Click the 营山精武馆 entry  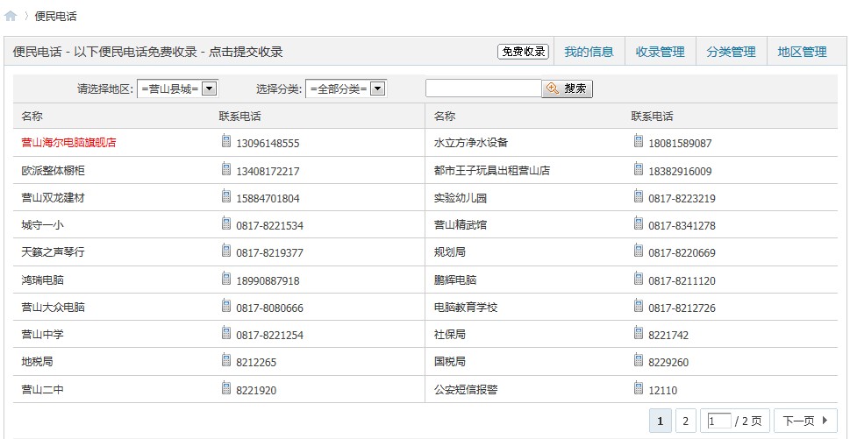coord(461,225)
